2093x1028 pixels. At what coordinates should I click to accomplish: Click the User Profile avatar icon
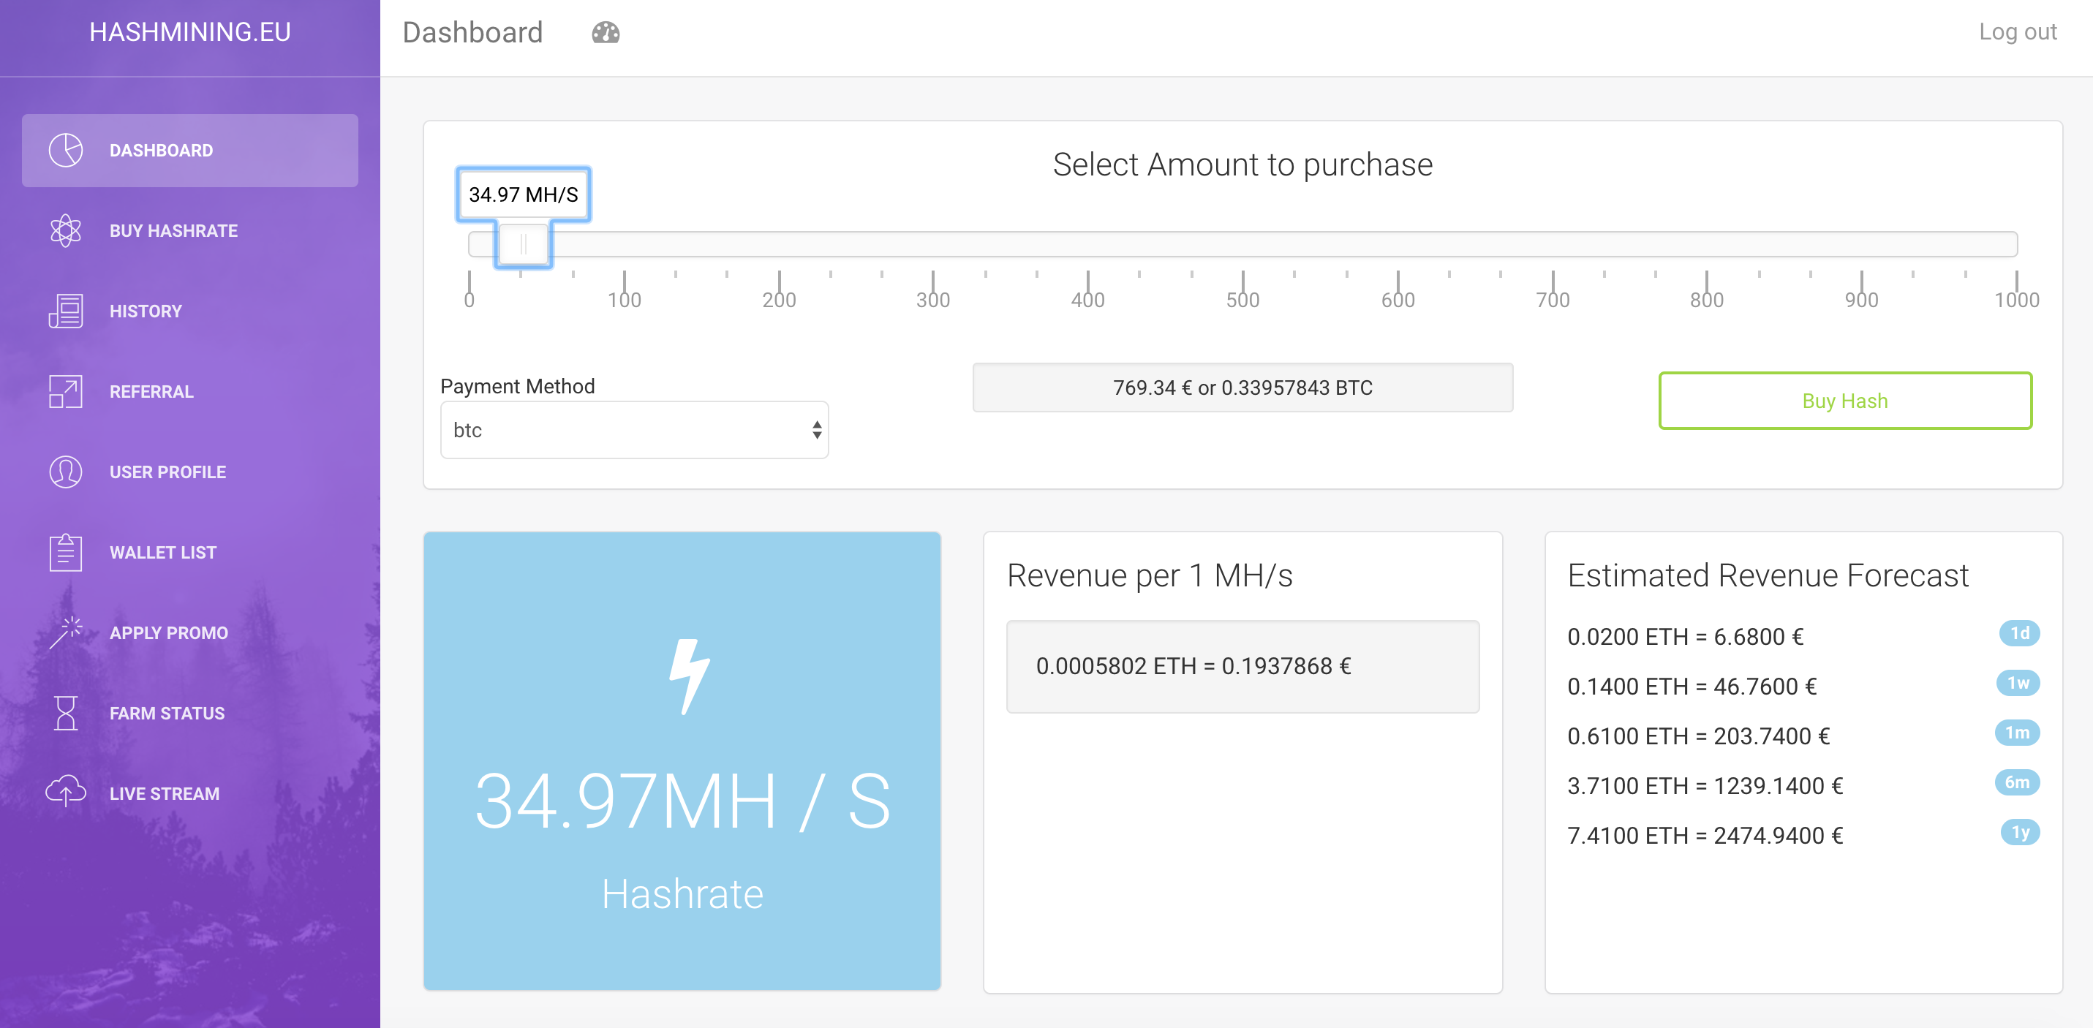(65, 472)
